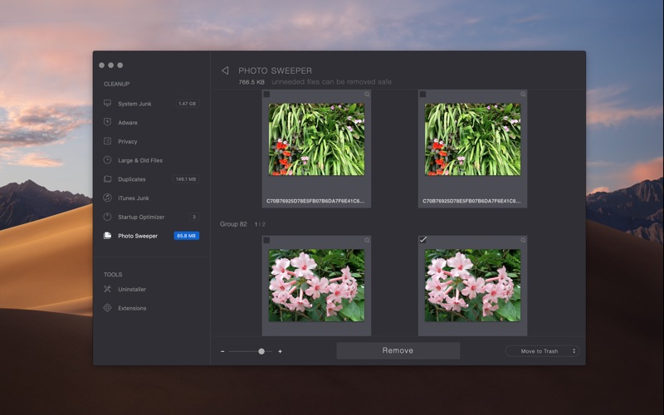The width and height of the screenshot is (664, 415).
Task: Click the right pink flowers thumbnail
Action: (x=472, y=285)
